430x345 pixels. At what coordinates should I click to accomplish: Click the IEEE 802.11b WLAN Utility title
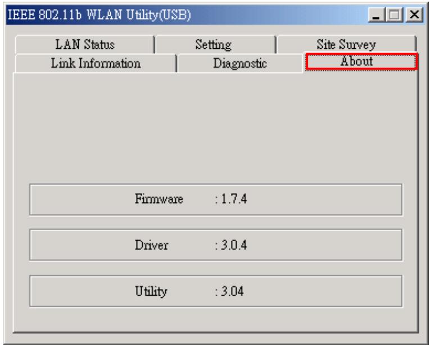[x=99, y=15]
